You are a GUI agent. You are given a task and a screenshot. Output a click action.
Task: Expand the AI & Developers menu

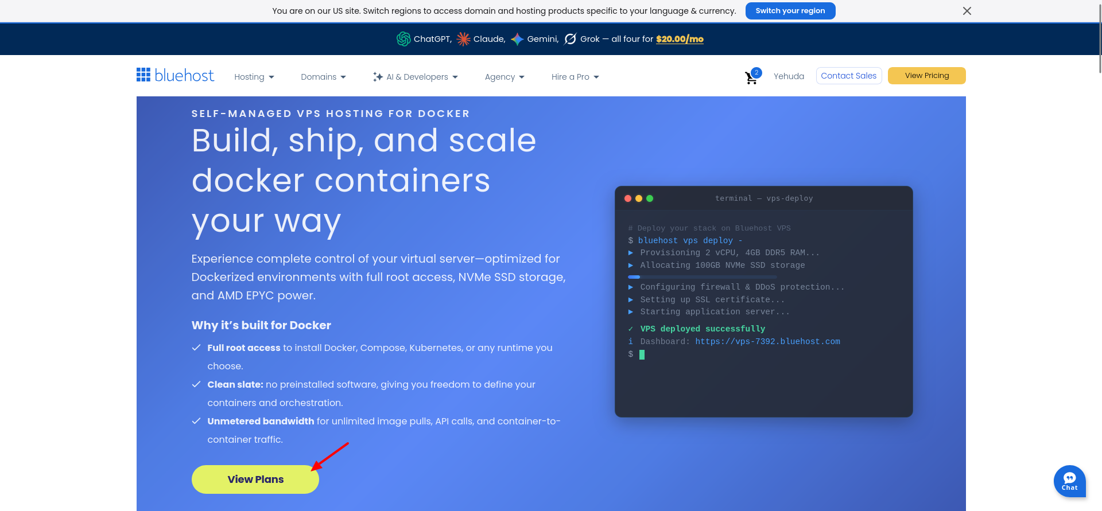tap(416, 77)
